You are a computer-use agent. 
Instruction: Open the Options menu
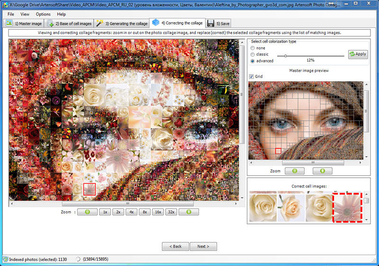click(43, 14)
